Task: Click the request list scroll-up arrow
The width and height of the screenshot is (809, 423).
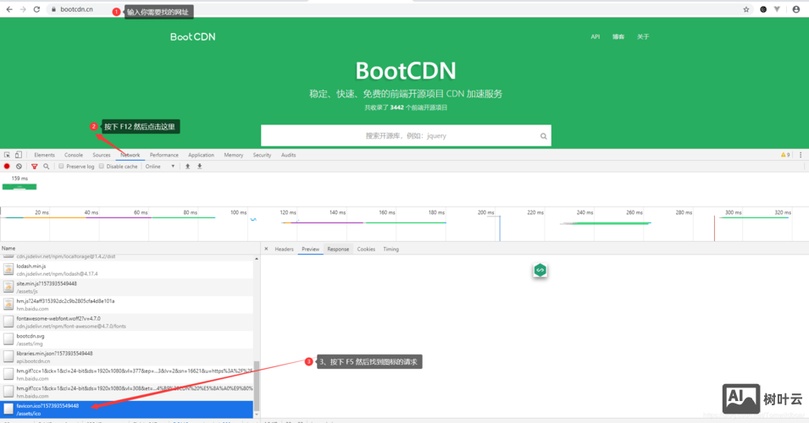Action: pos(257,259)
